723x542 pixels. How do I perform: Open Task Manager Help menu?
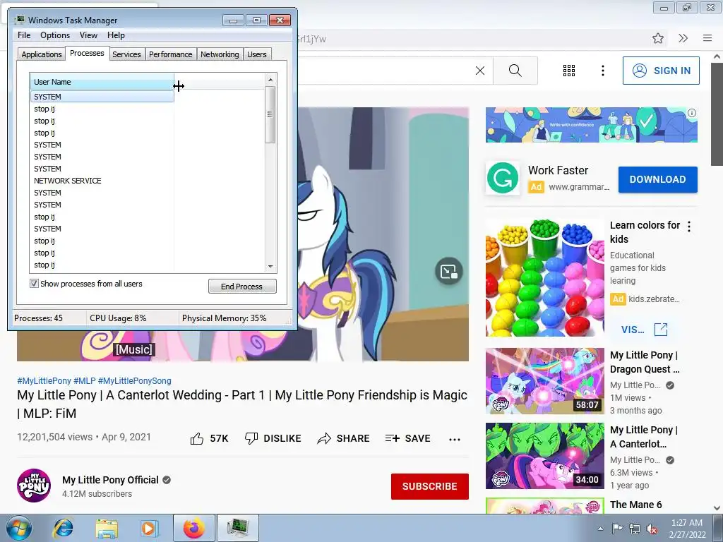pos(116,35)
